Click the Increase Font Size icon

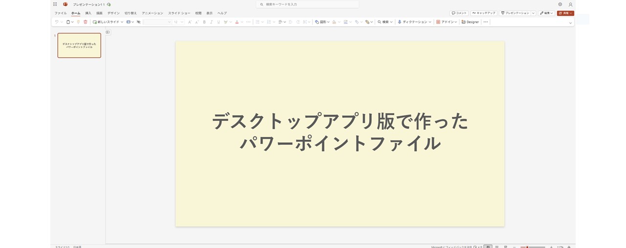[190, 22]
